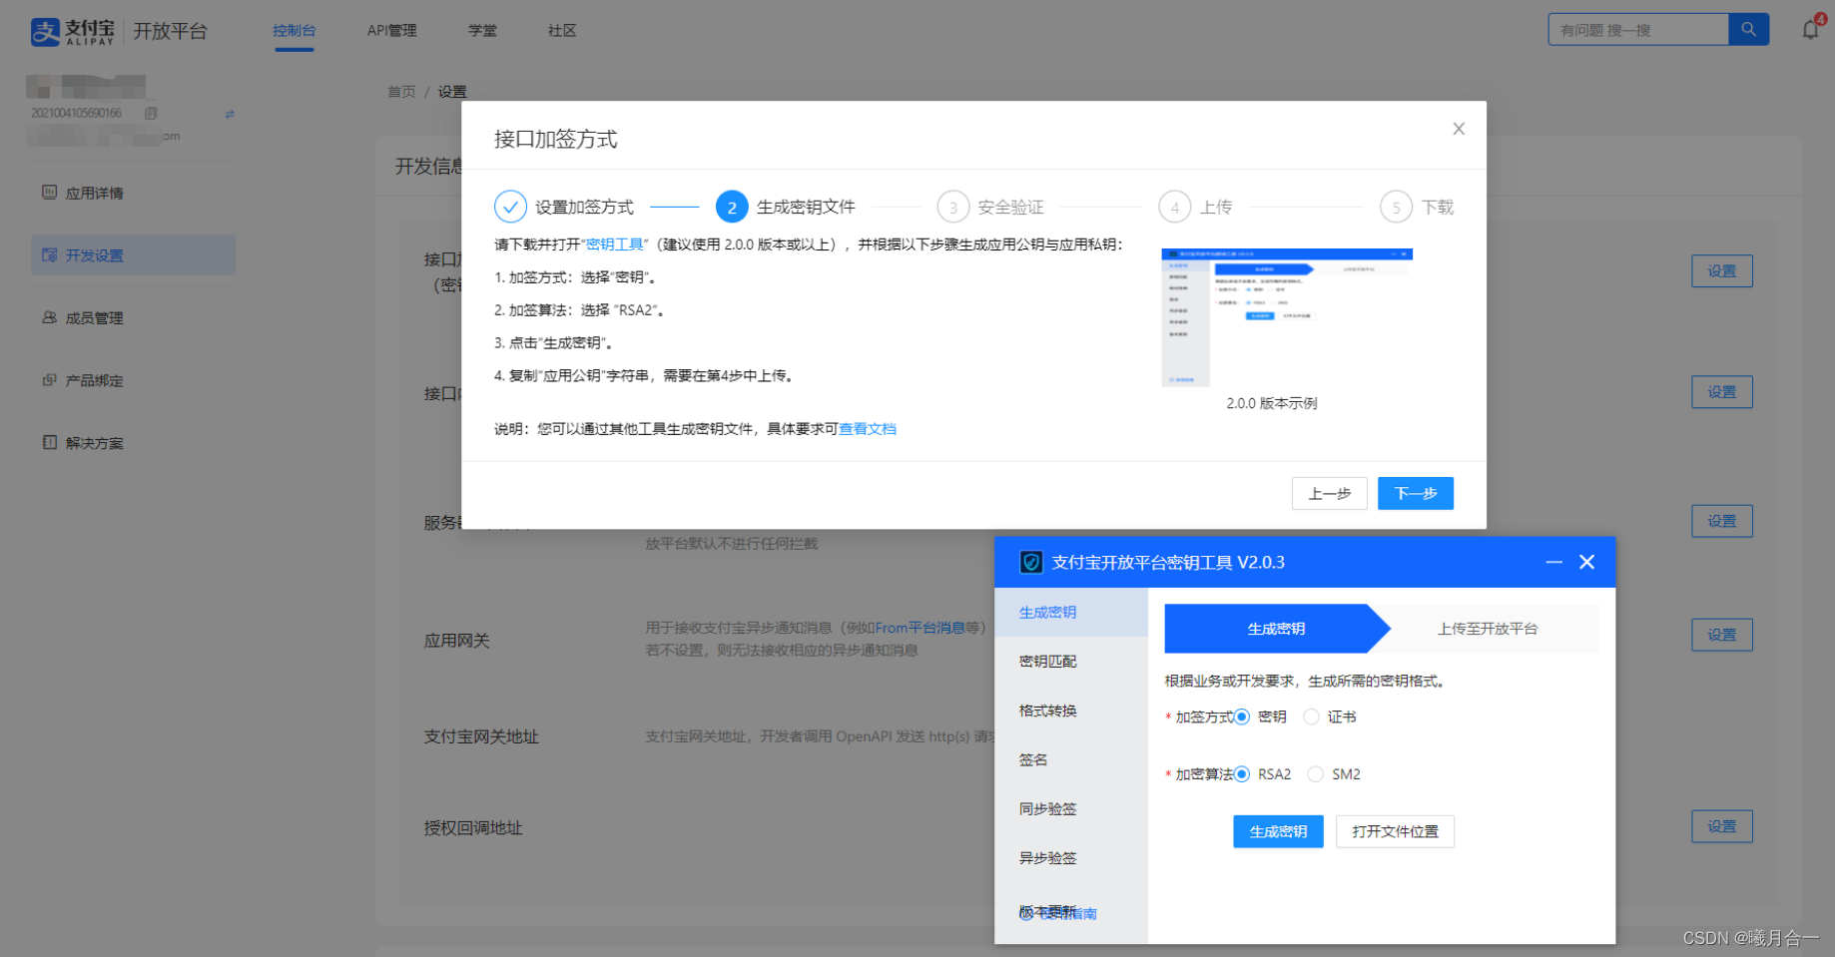Open 应用详情 in the sidebar
Viewport: 1835px width, 957px height.
[133, 193]
